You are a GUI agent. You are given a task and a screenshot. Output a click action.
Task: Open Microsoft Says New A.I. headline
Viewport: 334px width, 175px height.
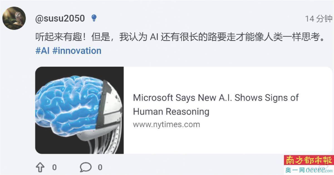point(216,98)
